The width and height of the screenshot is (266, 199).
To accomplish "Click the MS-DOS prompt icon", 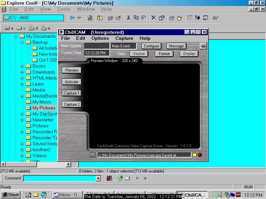I will 109,178.
